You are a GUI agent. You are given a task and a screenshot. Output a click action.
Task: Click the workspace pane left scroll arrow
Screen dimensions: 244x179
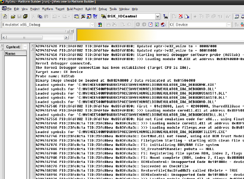coord(4,37)
